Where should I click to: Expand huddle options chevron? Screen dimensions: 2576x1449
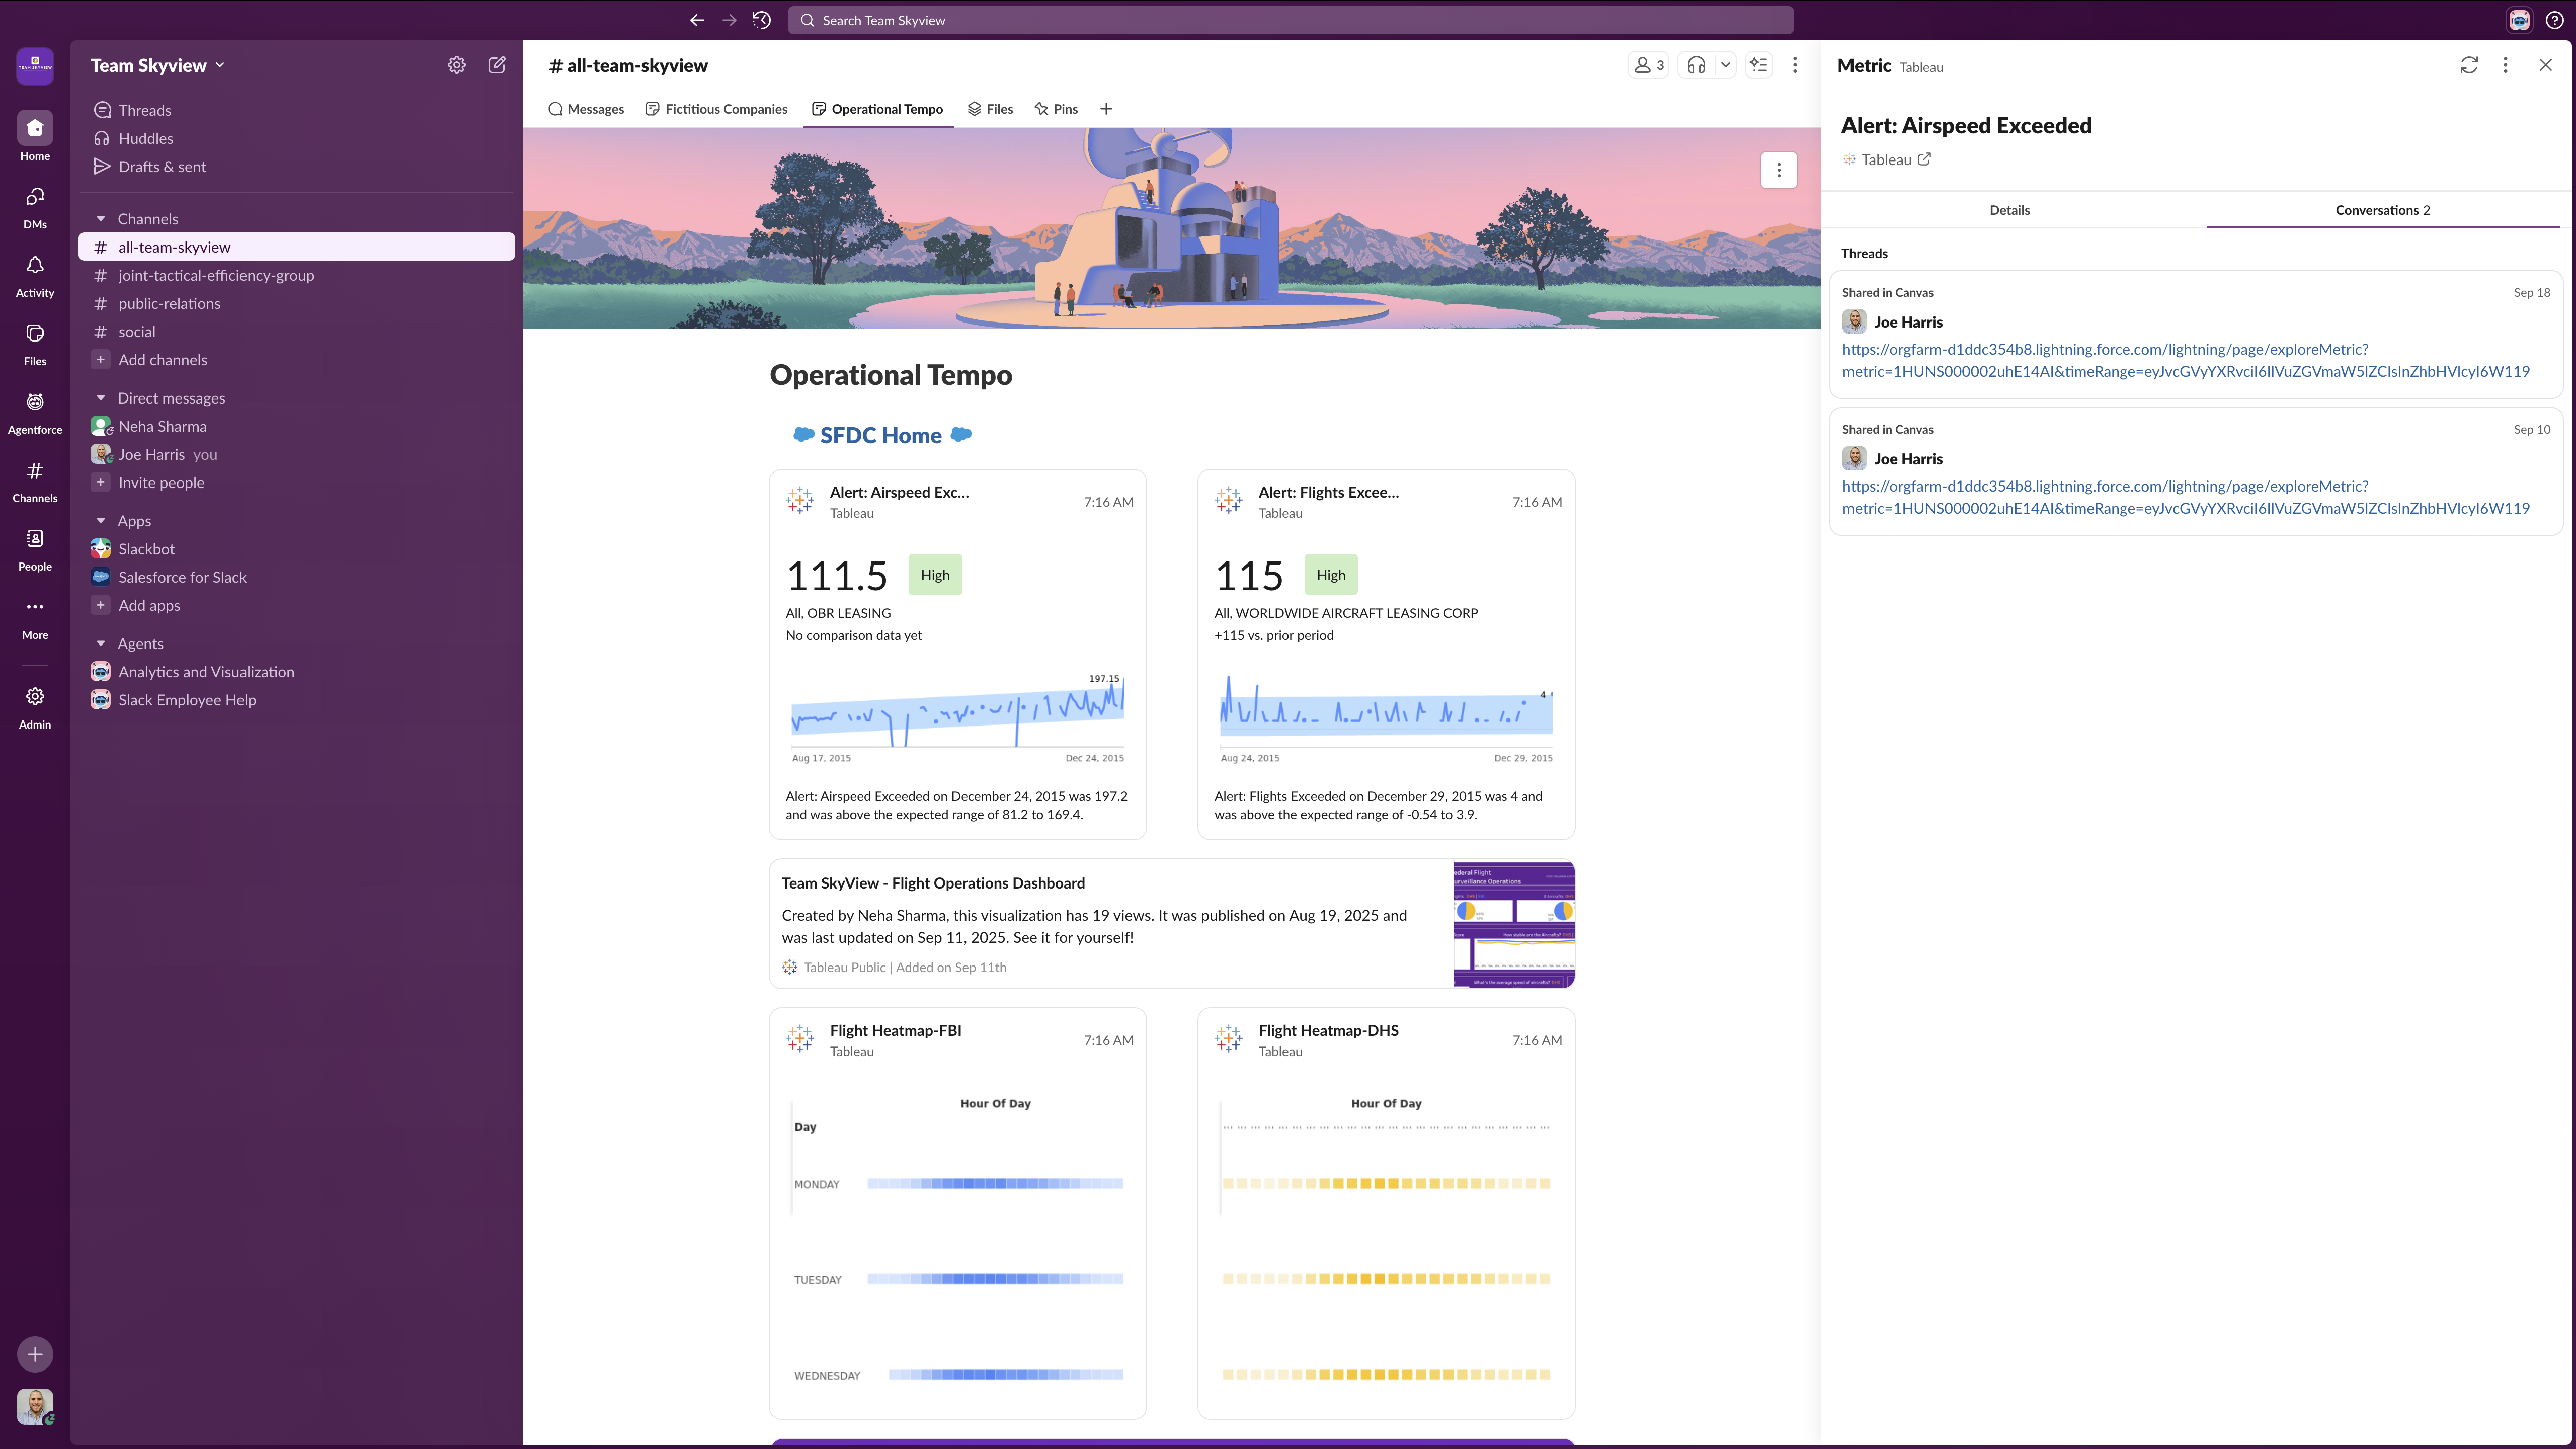tap(1725, 65)
